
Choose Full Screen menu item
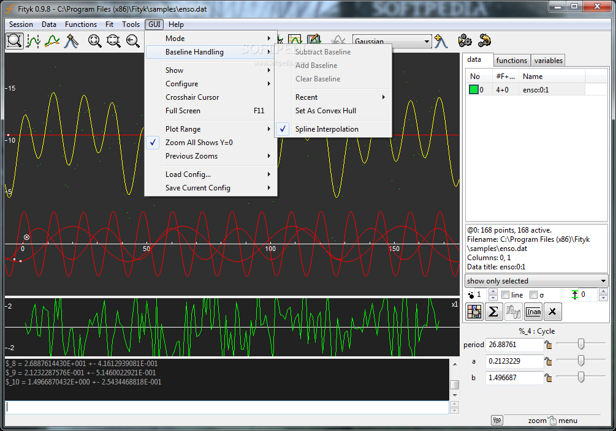pos(211,111)
